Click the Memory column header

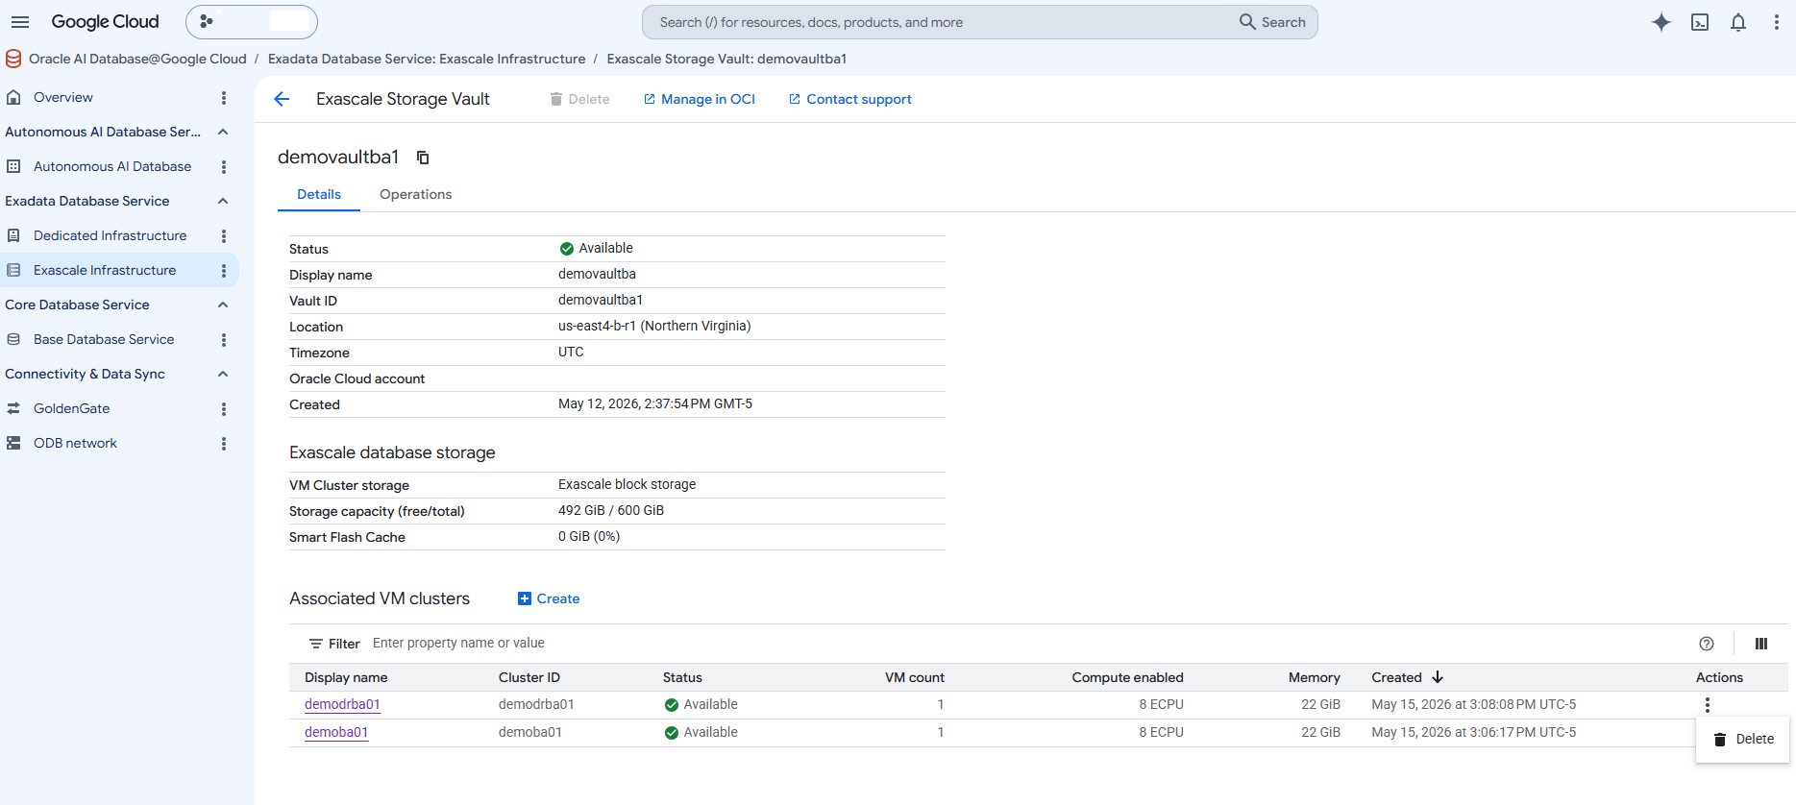tap(1315, 677)
